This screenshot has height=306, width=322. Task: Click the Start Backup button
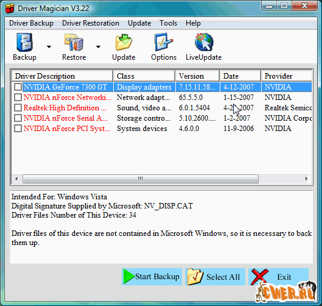[x=152, y=277]
